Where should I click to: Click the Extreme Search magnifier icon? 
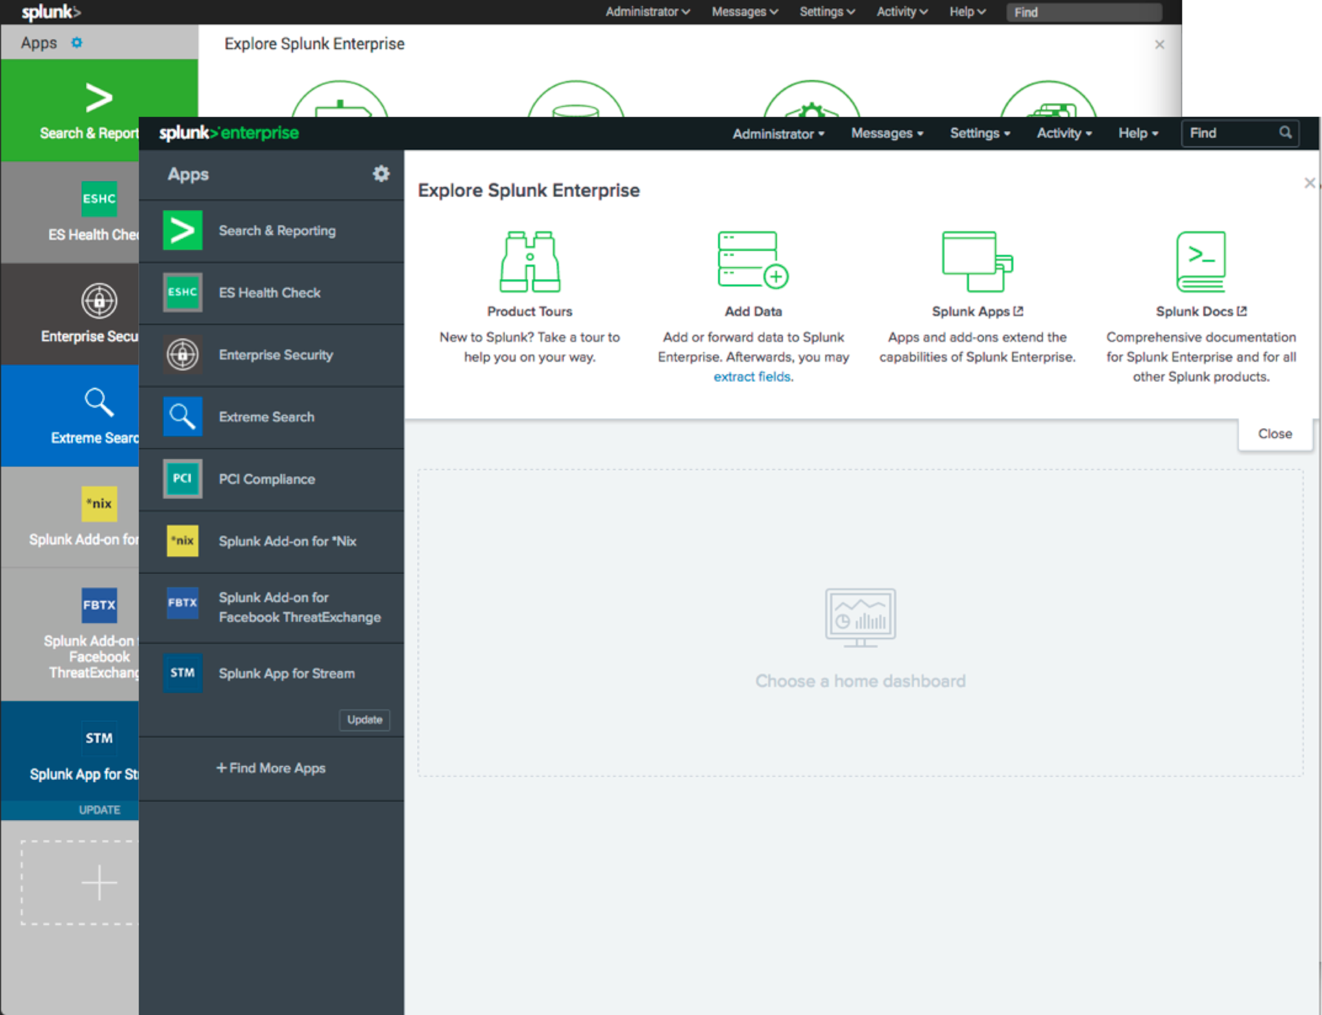[x=183, y=416]
